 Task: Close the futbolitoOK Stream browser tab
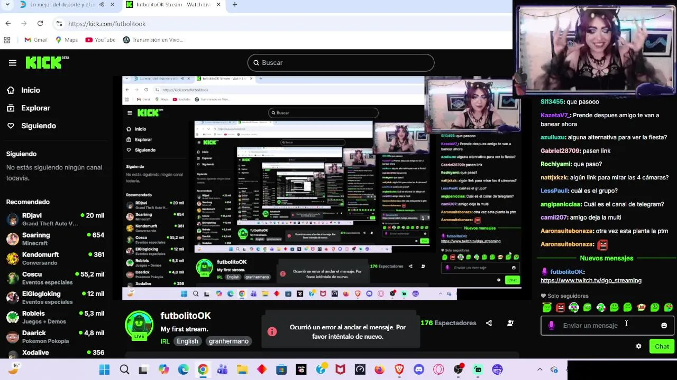tap(218, 5)
